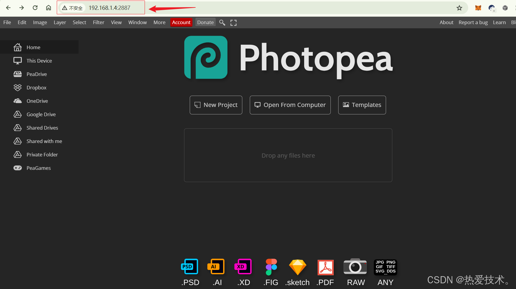The width and height of the screenshot is (516, 289).
Task: Click Open From Computer
Action: pos(290,105)
